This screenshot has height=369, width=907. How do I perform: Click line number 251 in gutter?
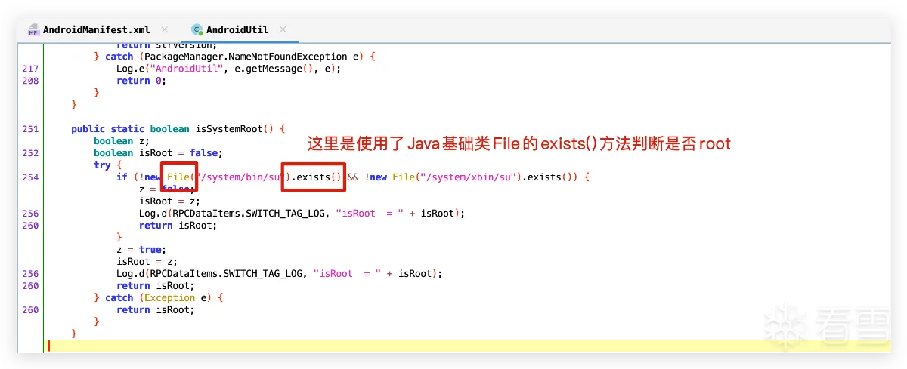click(30, 129)
